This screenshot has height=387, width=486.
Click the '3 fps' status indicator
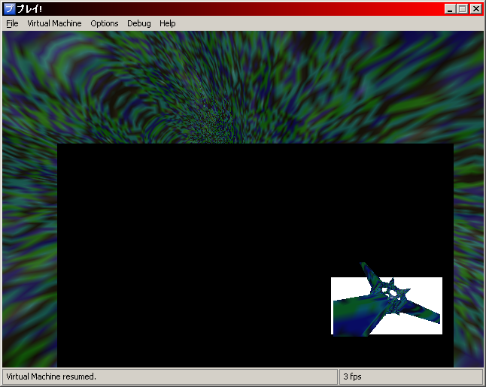352,376
